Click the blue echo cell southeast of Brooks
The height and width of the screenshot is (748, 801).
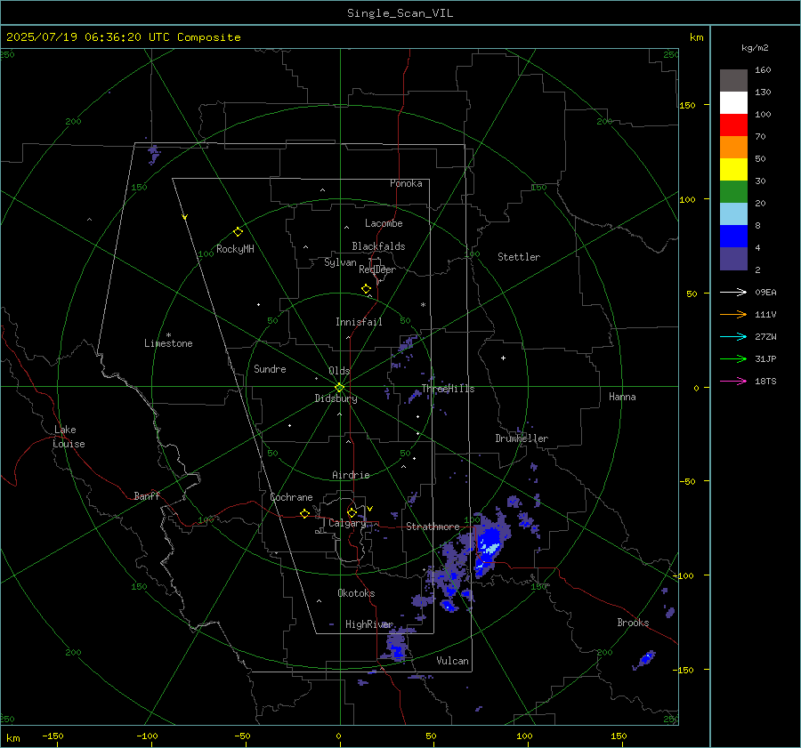(x=645, y=659)
